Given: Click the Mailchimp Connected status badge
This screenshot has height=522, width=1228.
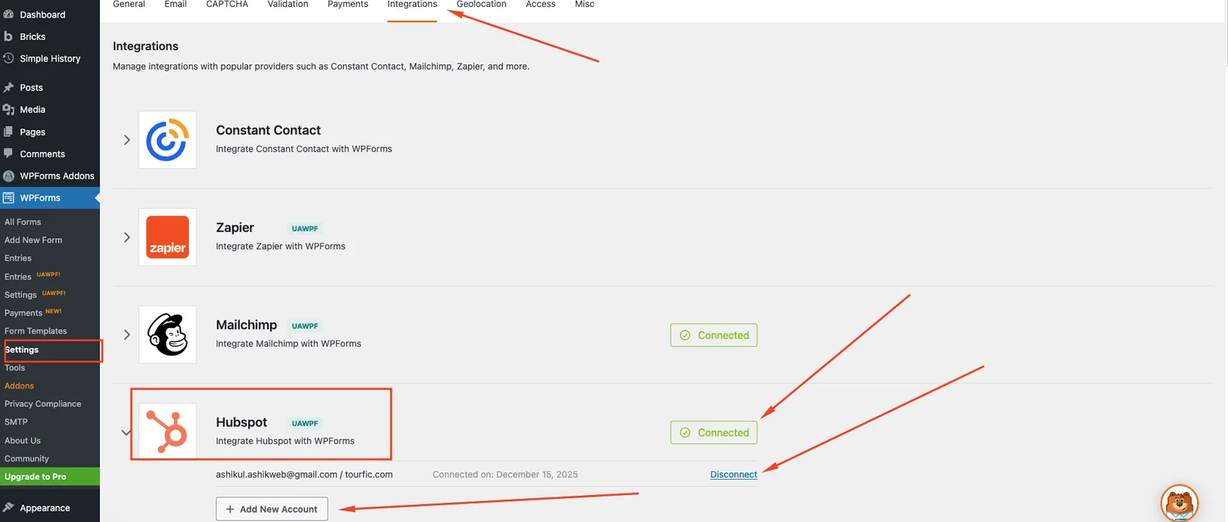Looking at the screenshot, I should (x=714, y=335).
